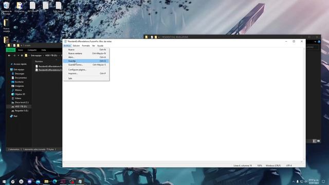
Task: Click Notepad horizontal scrollbar
Action: click(x=182, y=162)
